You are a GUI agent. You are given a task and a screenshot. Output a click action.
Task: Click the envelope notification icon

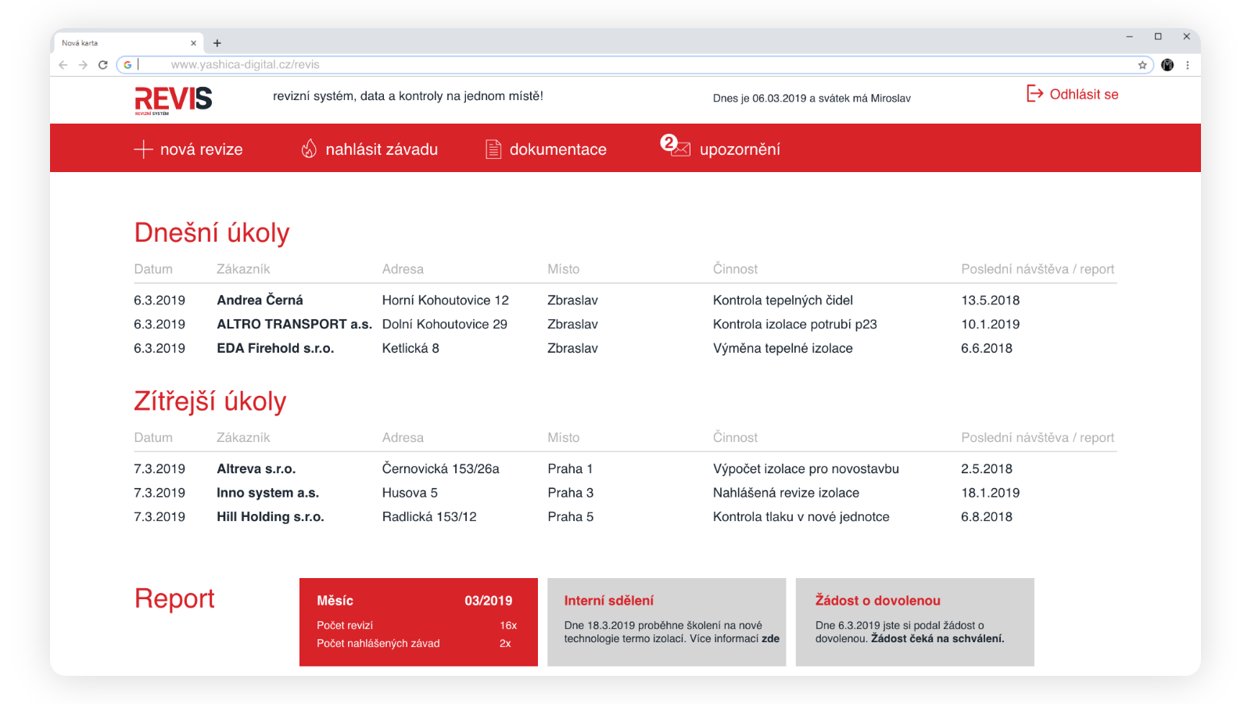676,146
